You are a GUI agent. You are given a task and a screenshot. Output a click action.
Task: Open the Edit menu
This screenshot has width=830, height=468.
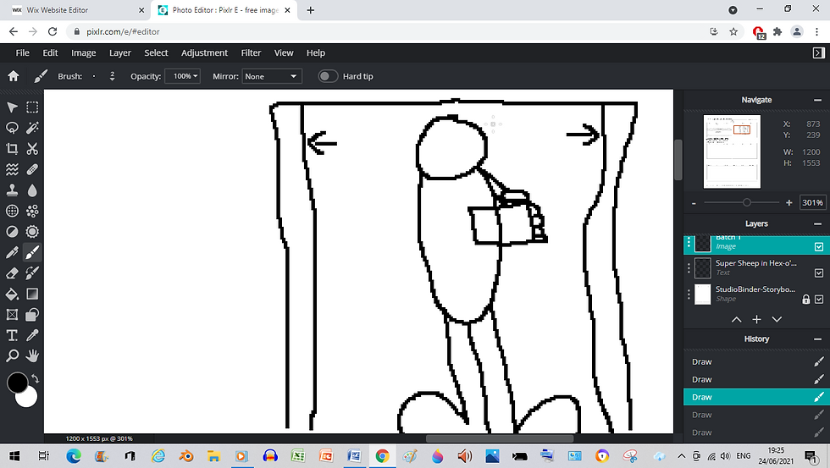(50, 52)
